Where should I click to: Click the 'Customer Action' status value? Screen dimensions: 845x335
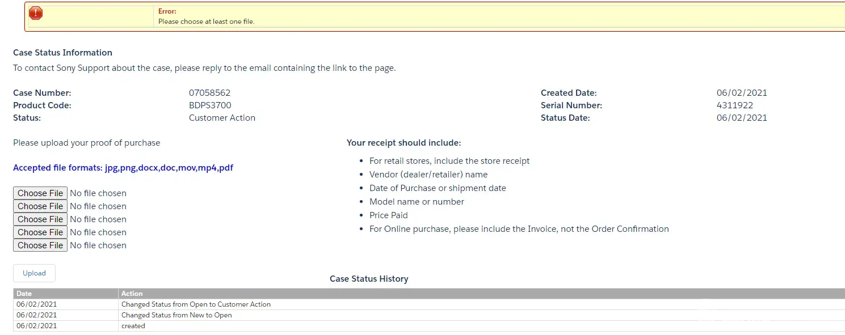coord(222,118)
